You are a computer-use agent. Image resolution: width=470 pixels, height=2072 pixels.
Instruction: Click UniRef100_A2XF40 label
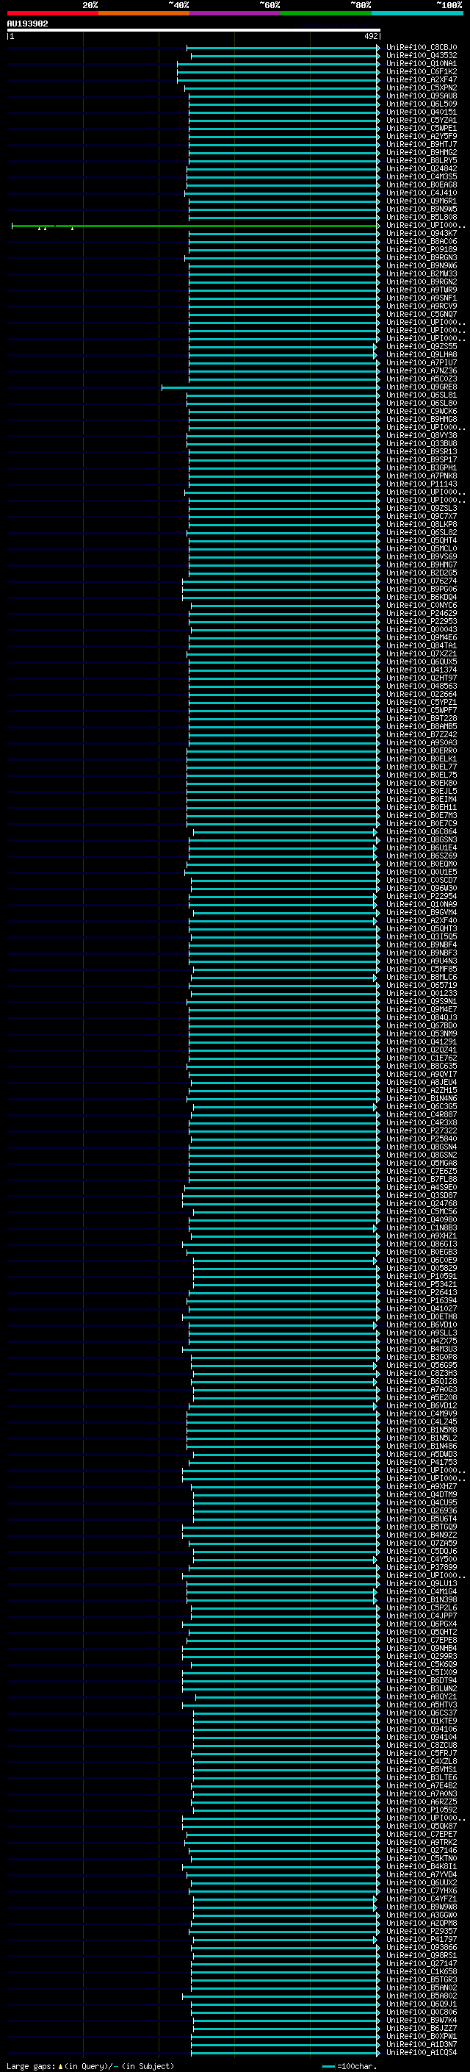[421, 921]
